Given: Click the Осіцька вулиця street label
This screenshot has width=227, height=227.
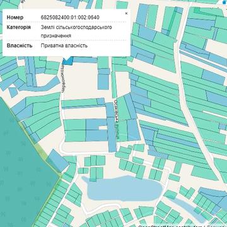Looking at the screenshot, I should click(x=116, y=119).
